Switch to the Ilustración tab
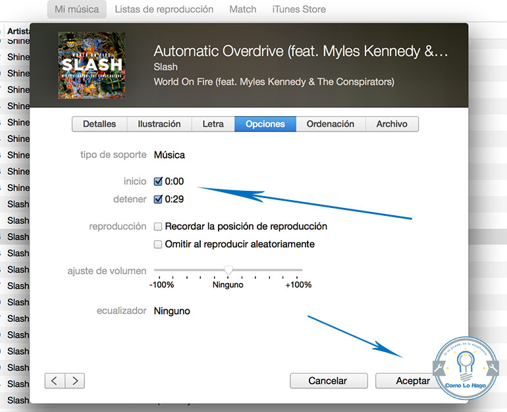The width and height of the screenshot is (507, 412). coord(159,124)
